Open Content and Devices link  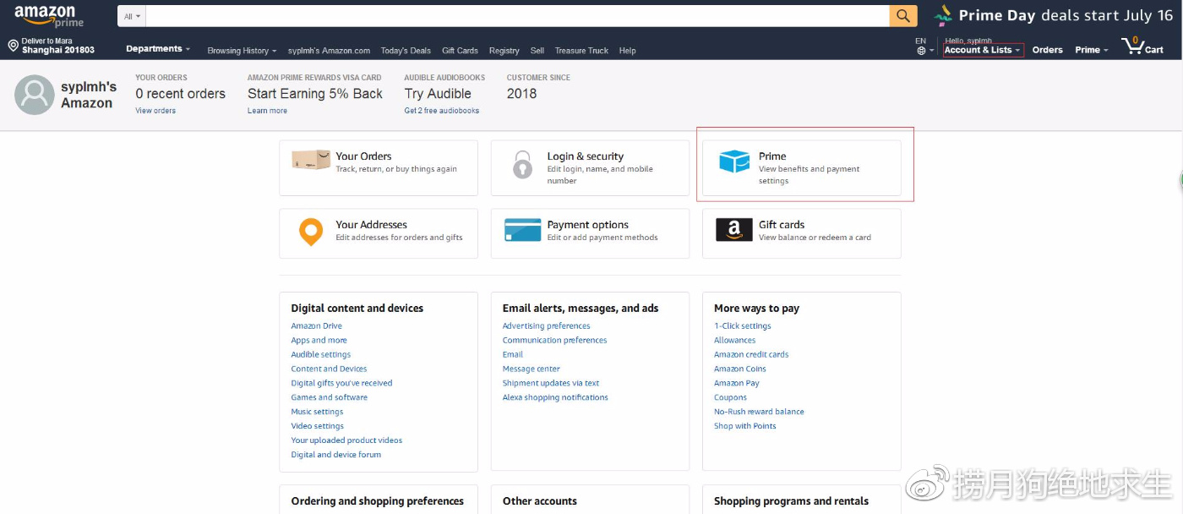(329, 369)
